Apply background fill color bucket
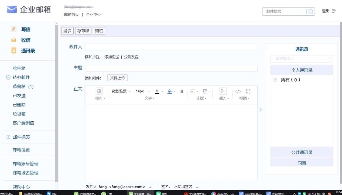342x195 pixels. [x=170, y=91]
